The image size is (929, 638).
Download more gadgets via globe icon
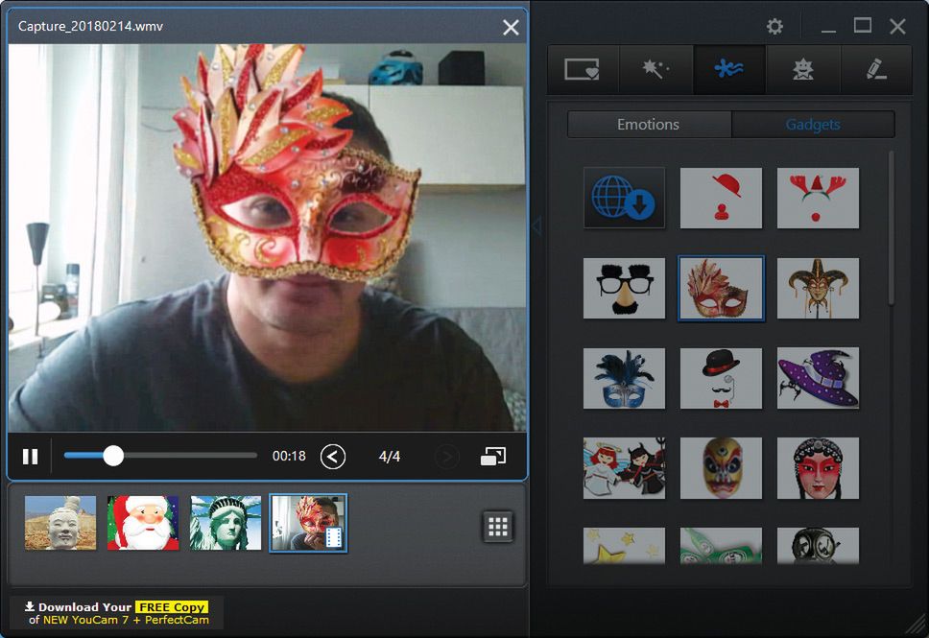click(624, 198)
